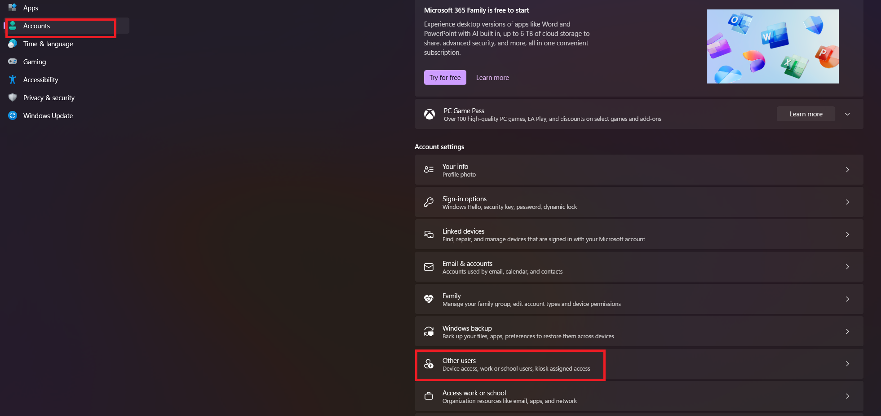Click 'Windows Hello, security key, password' description
881x416 pixels.
click(509, 207)
